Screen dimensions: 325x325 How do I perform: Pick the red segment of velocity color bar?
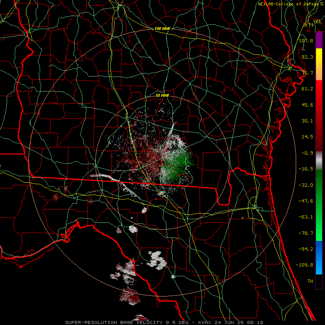(x=319, y=116)
